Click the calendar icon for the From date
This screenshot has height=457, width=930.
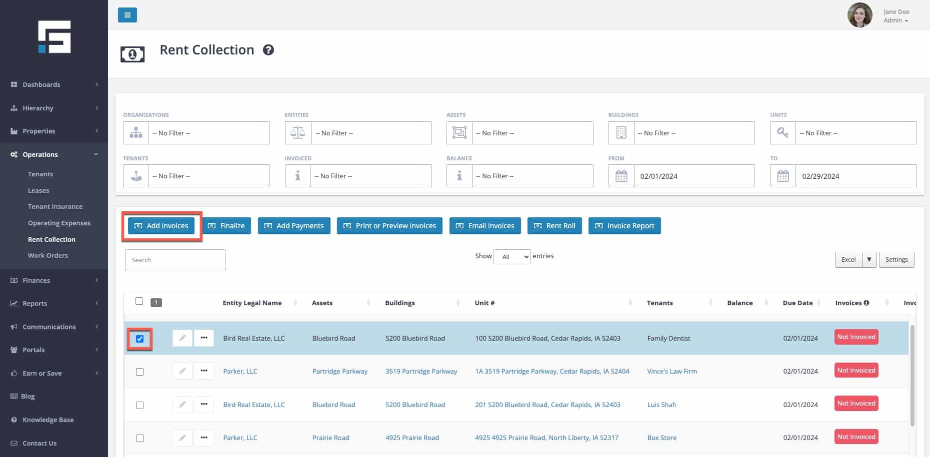pos(621,176)
